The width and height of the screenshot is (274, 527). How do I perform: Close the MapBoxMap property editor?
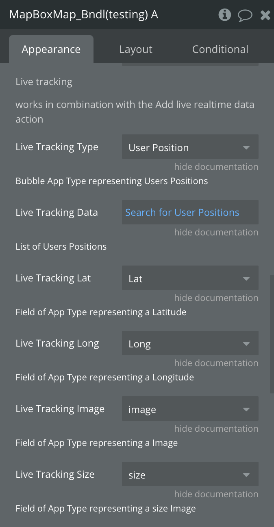click(265, 15)
